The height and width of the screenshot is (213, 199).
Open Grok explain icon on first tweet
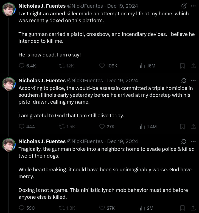pyautogui.click(x=184, y=6)
